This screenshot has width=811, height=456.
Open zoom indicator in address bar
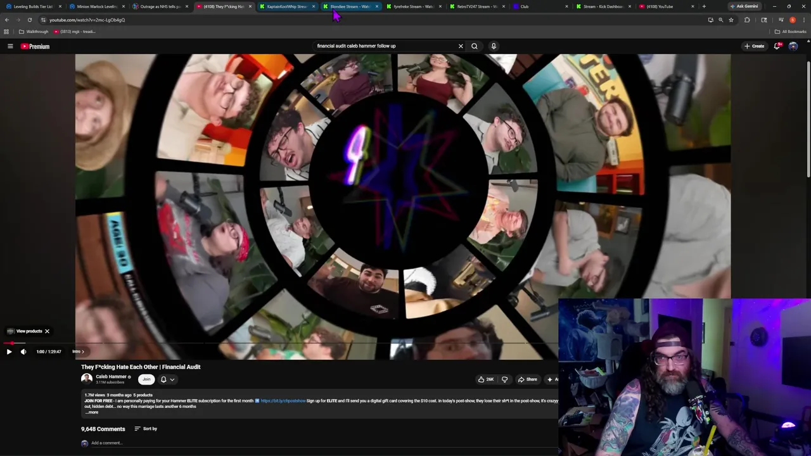pyautogui.click(x=720, y=20)
